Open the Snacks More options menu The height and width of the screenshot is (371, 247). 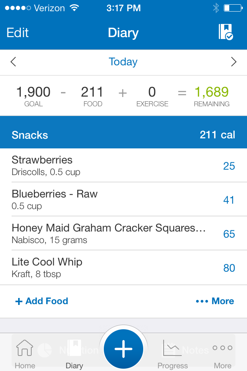pyautogui.click(x=215, y=301)
